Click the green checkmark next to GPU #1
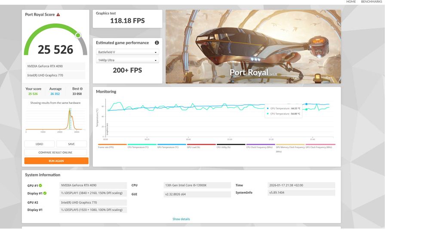 coord(40,186)
